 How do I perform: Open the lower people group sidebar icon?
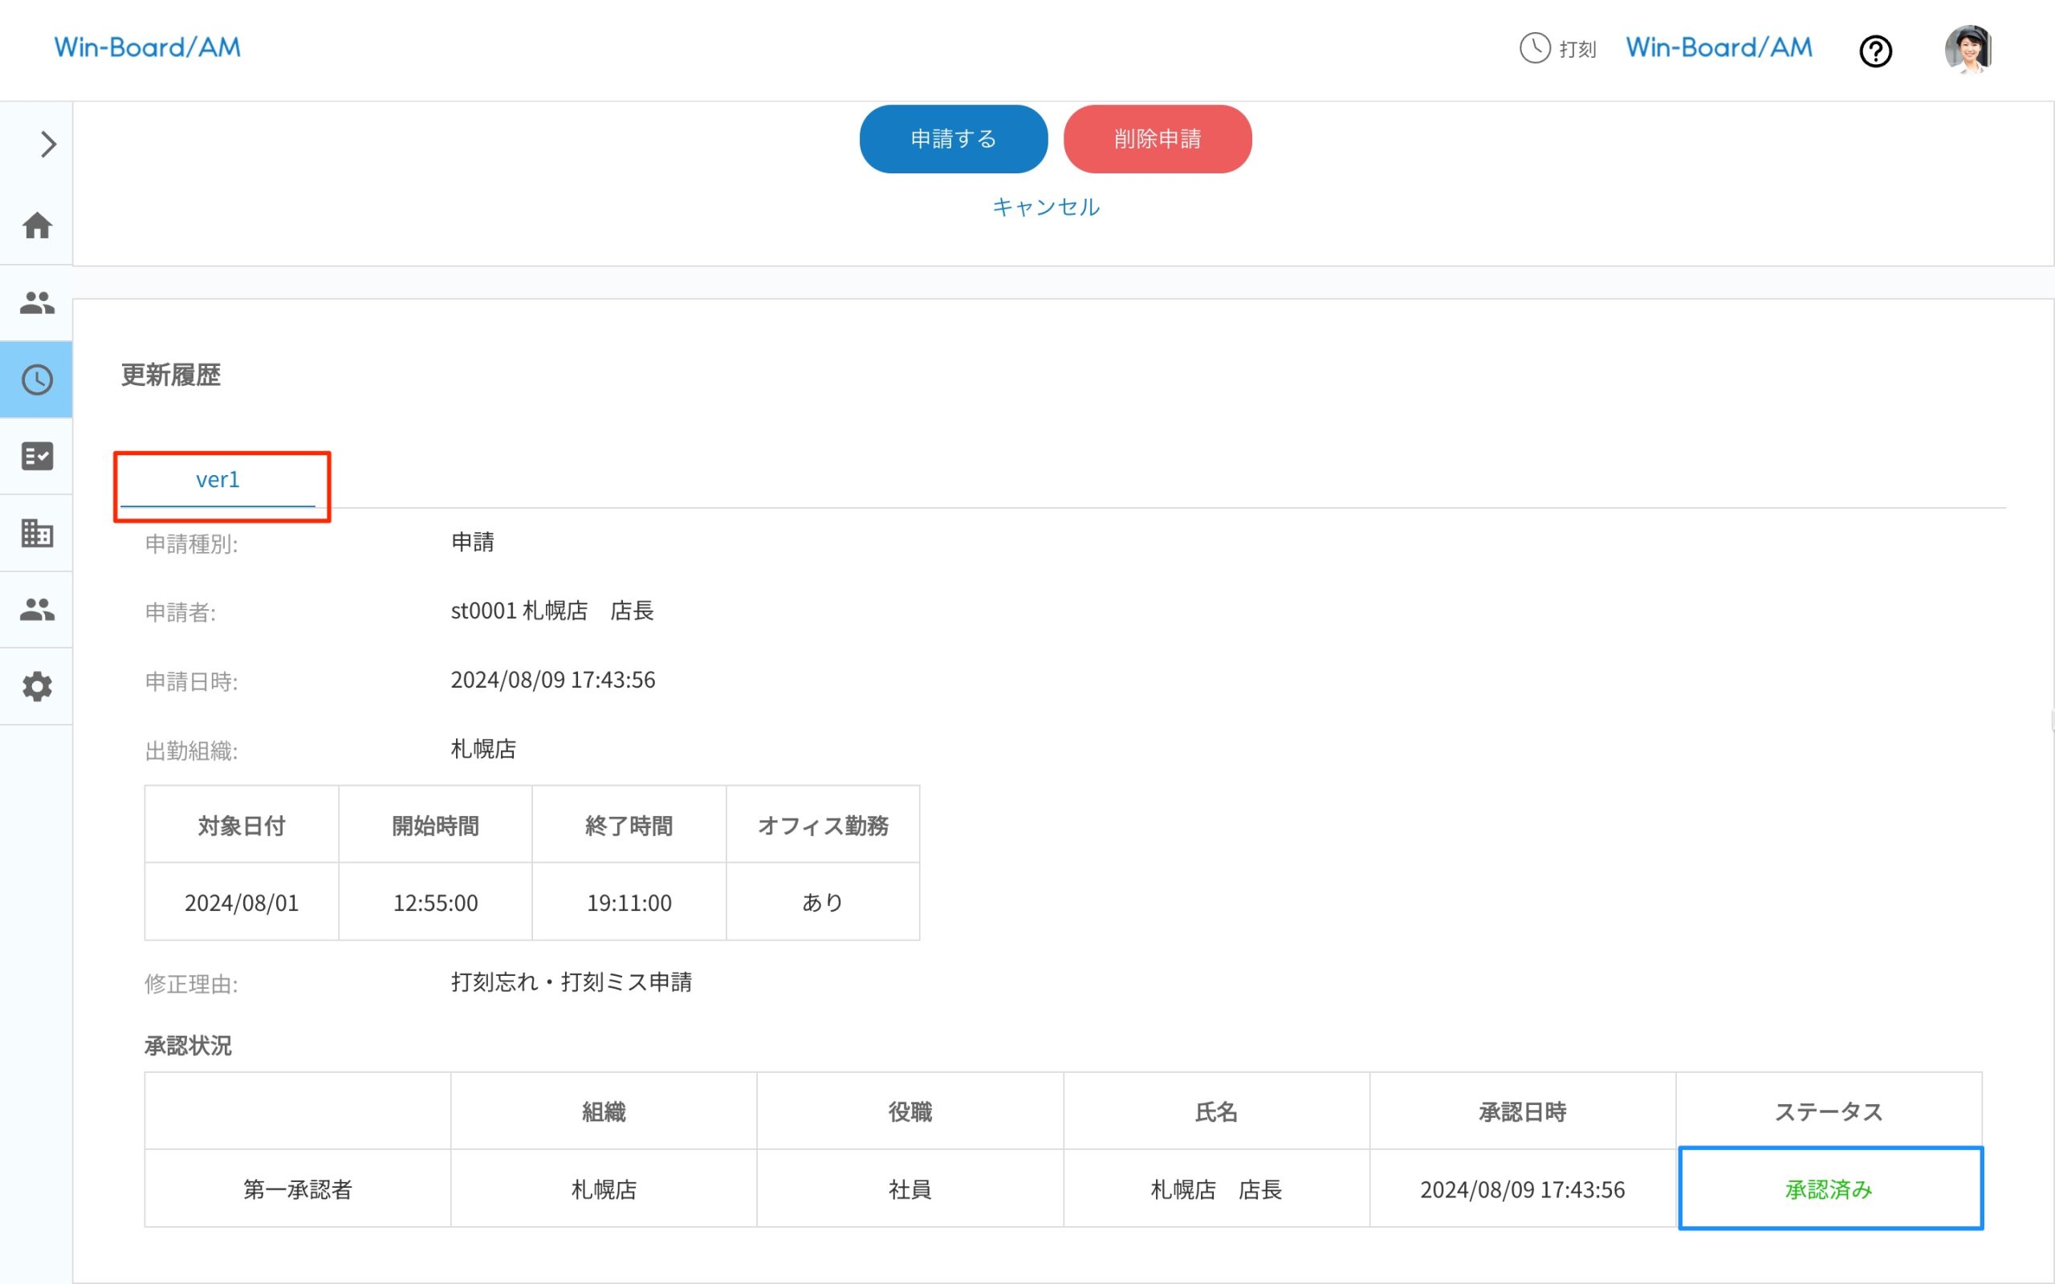(38, 610)
